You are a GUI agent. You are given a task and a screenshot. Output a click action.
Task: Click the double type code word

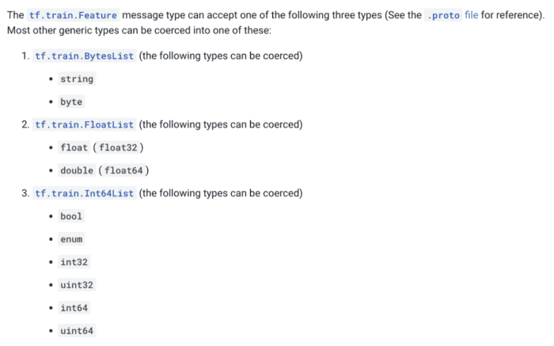point(77,171)
